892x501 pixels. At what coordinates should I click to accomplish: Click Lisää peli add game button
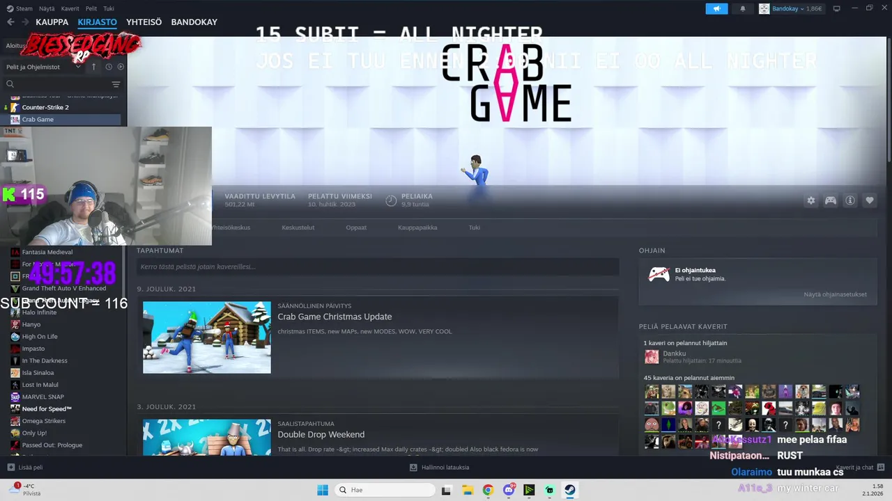[24, 468]
